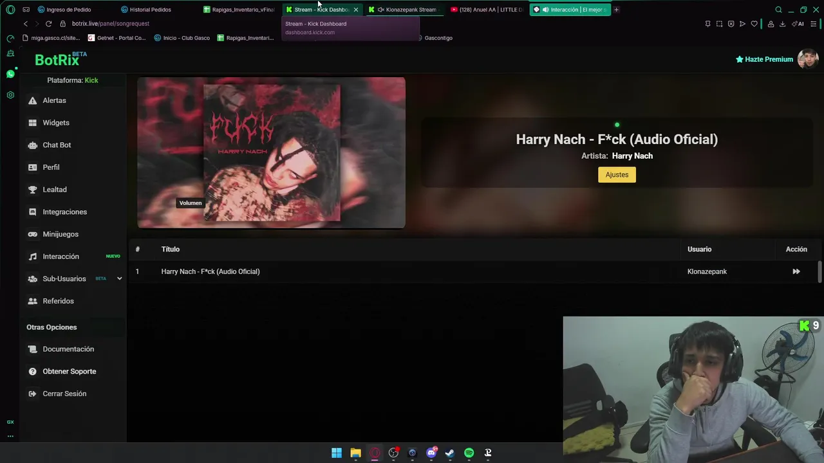Click the Título column header
This screenshot has height=463, width=824.
click(171, 249)
